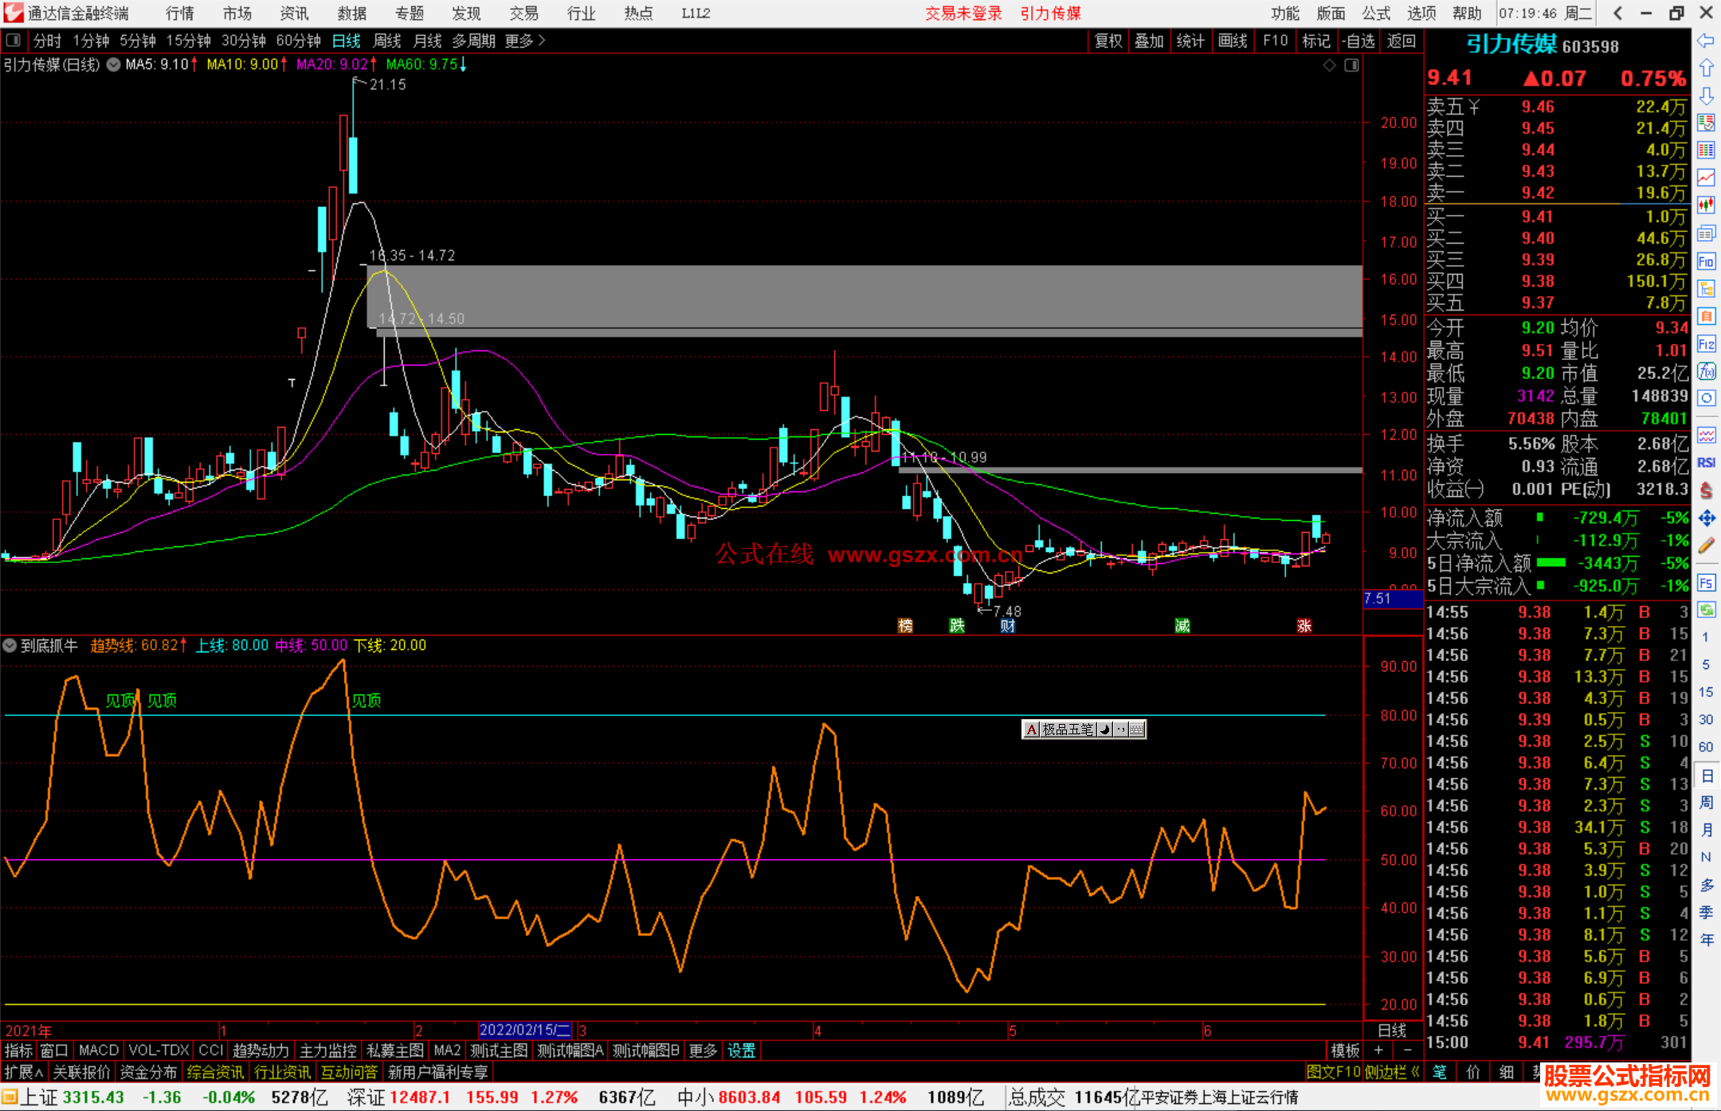
Task: Click the 叠加 overlay button
Action: pos(1149,41)
